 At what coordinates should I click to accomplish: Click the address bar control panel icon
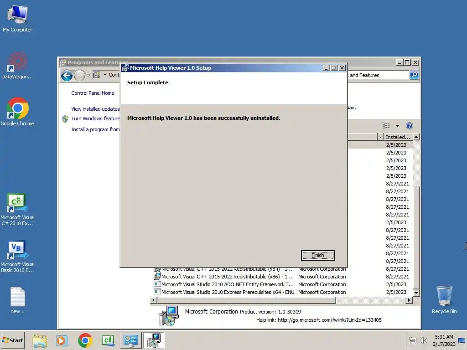(97, 75)
